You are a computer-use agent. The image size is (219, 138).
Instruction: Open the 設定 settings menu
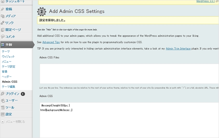point(9,114)
